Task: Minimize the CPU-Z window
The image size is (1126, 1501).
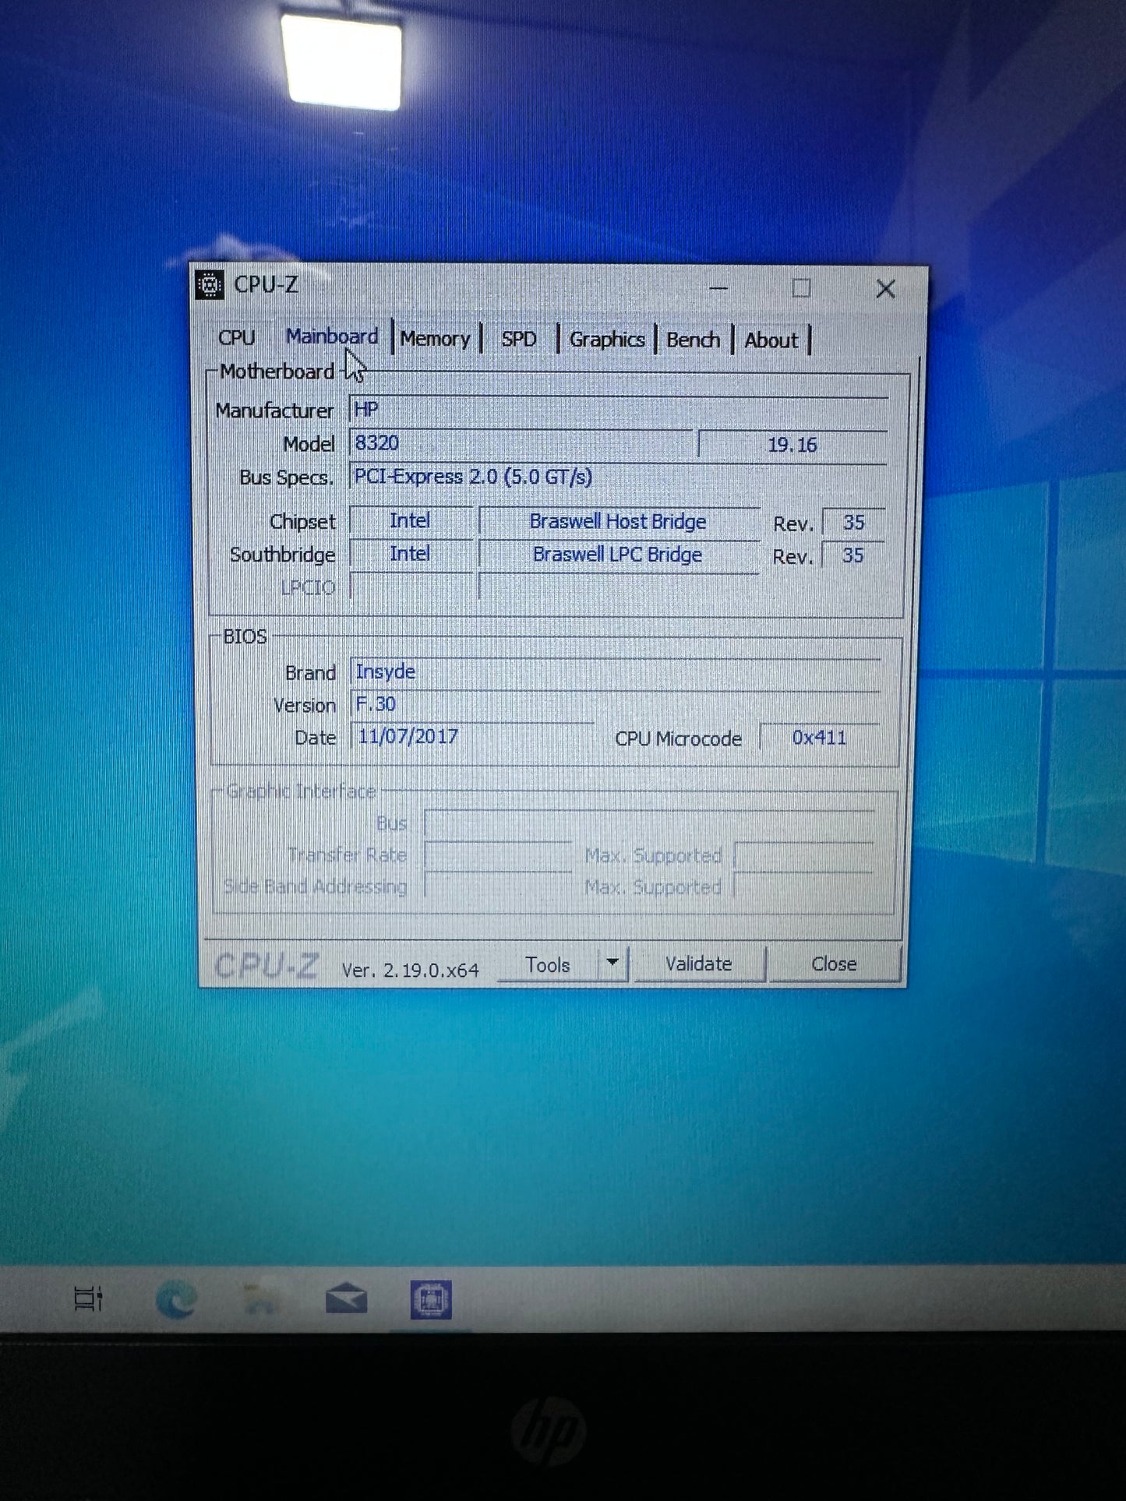Action: click(x=718, y=288)
